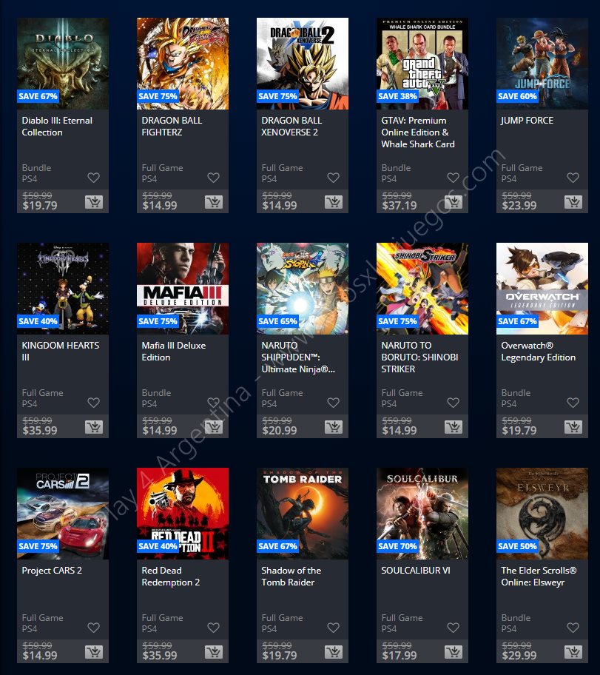Viewport: 600px width, 675px height.
Task: Add Red Dead Redemption 2 to cart
Action: tap(214, 652)
